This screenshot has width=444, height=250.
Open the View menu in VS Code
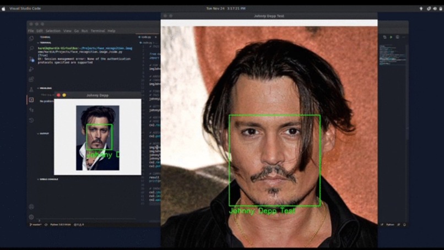(67, 31)
